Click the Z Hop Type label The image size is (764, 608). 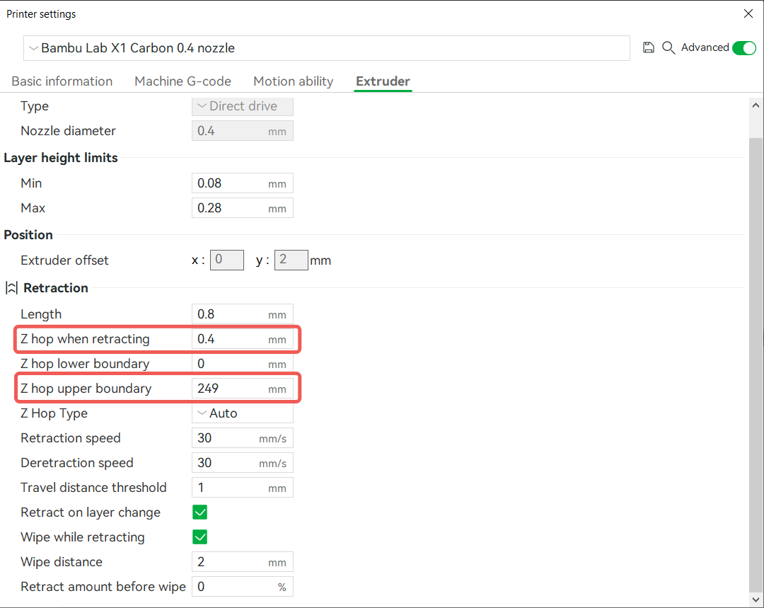pyautogui.click(x=54, y=413)
